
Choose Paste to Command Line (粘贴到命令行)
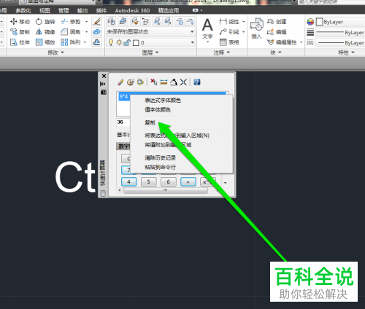[182, 167]
